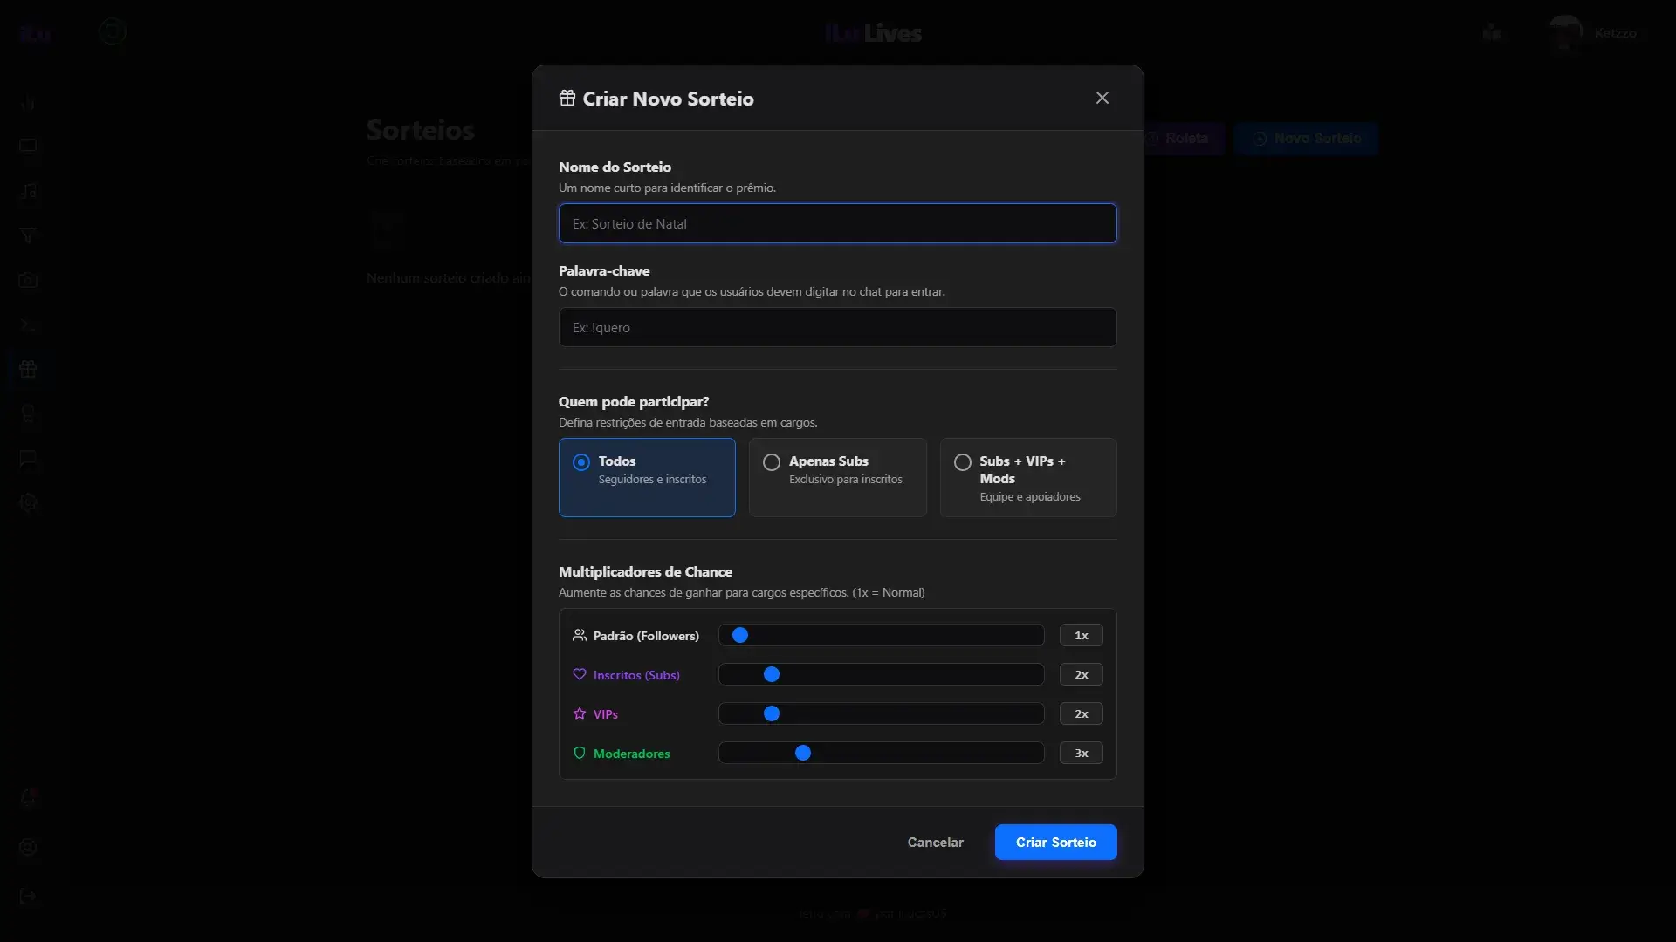Open the camera icon in sidebar

coord(28,280)
